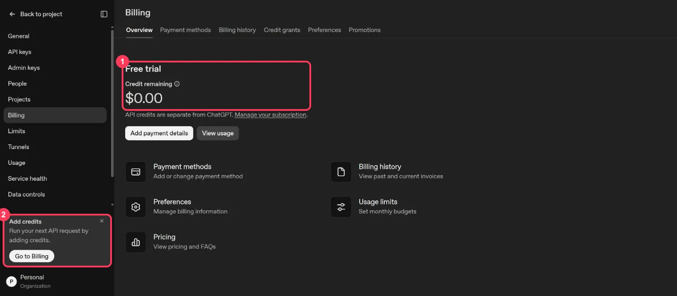
Task: Dismiss the Add credits notice
Action: pyautogui.click(x=102, y=221)
